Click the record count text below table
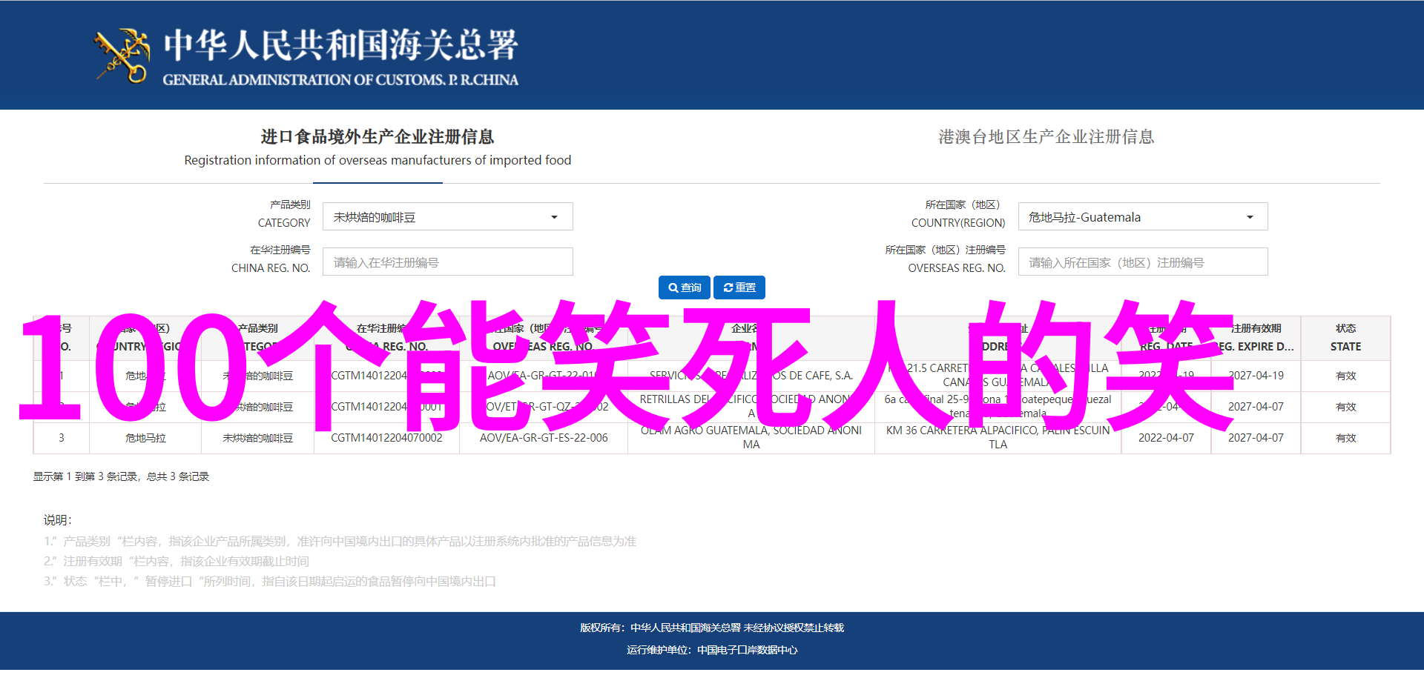This screenshot has height=698, width=1424. pyautogui.click(x=121, y=476)
